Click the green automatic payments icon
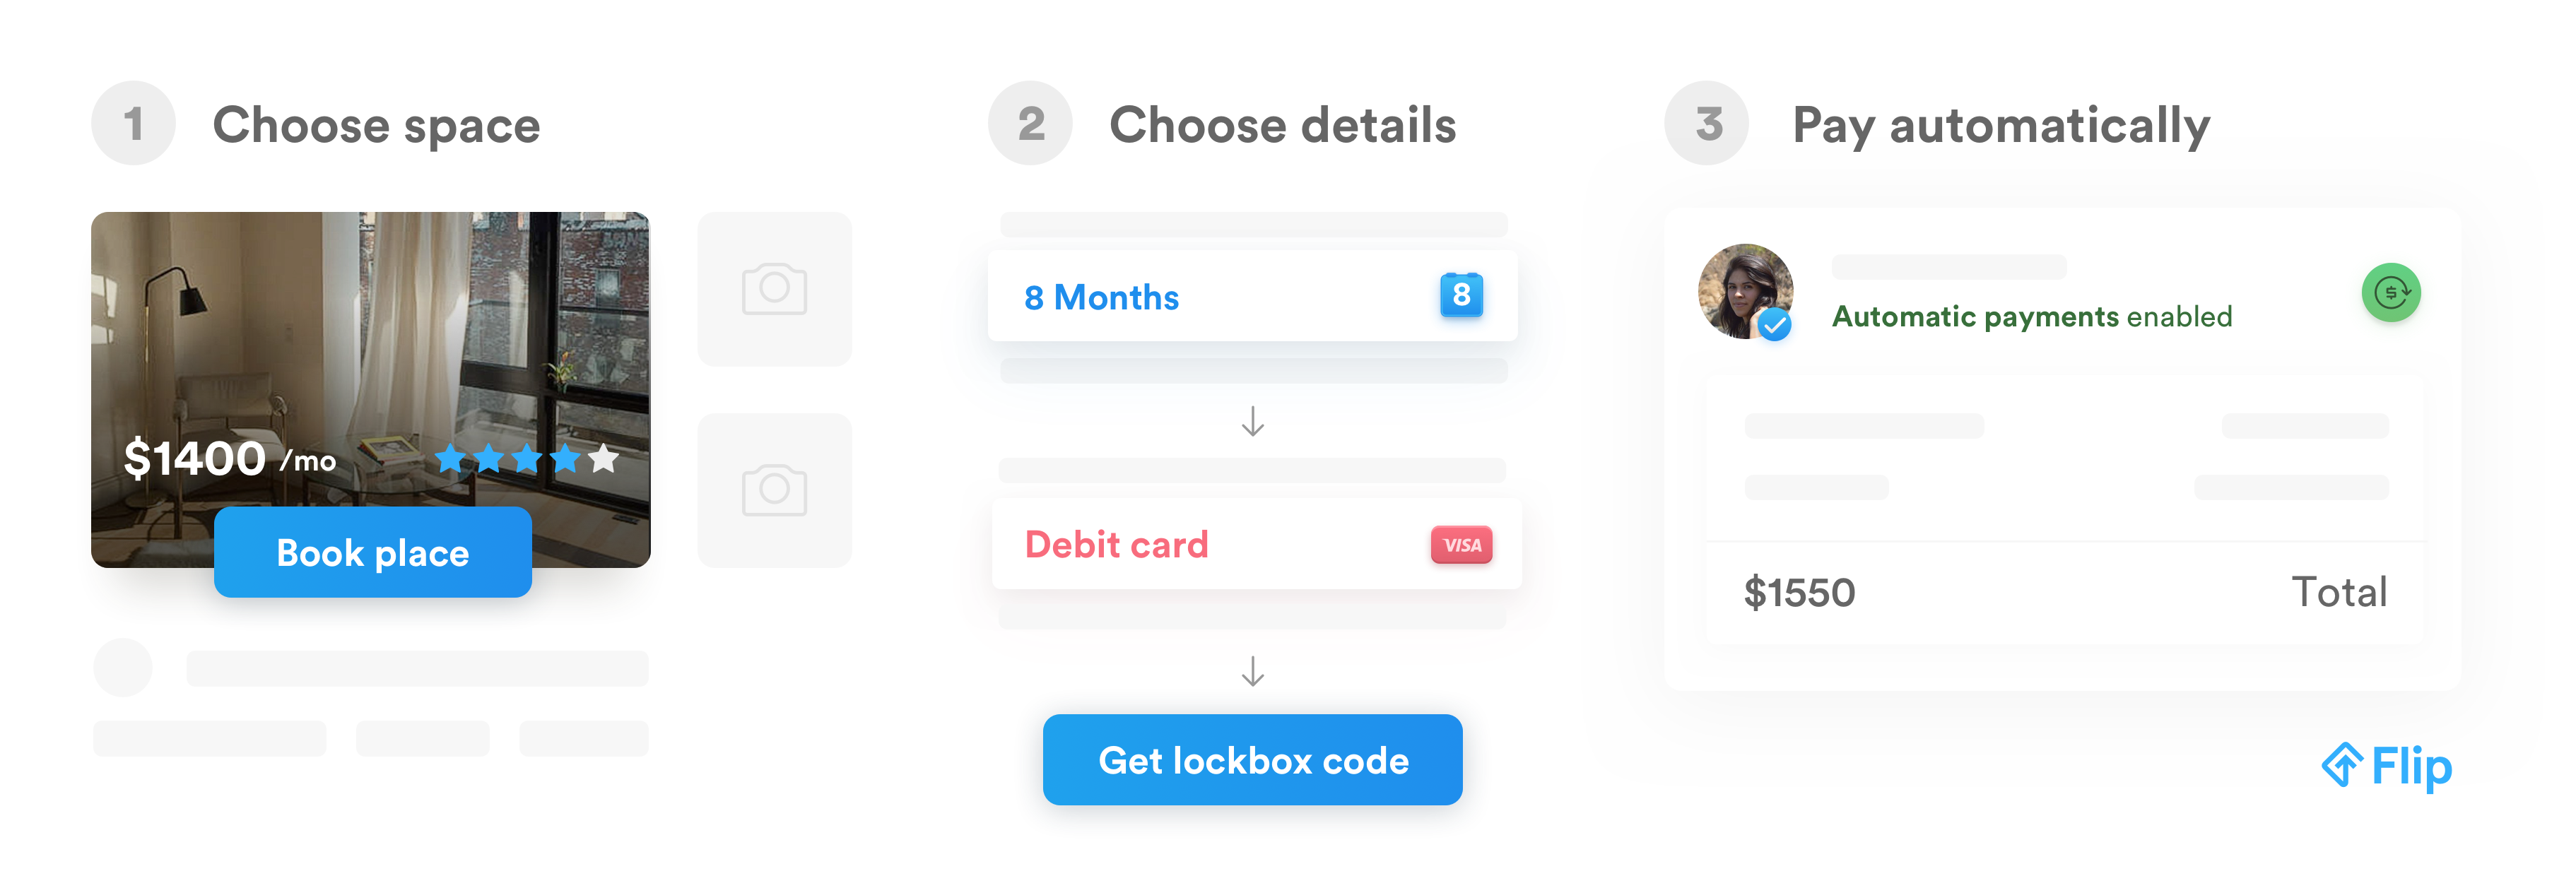This screenshot has height=888, width=2576. pos(2390,293)
